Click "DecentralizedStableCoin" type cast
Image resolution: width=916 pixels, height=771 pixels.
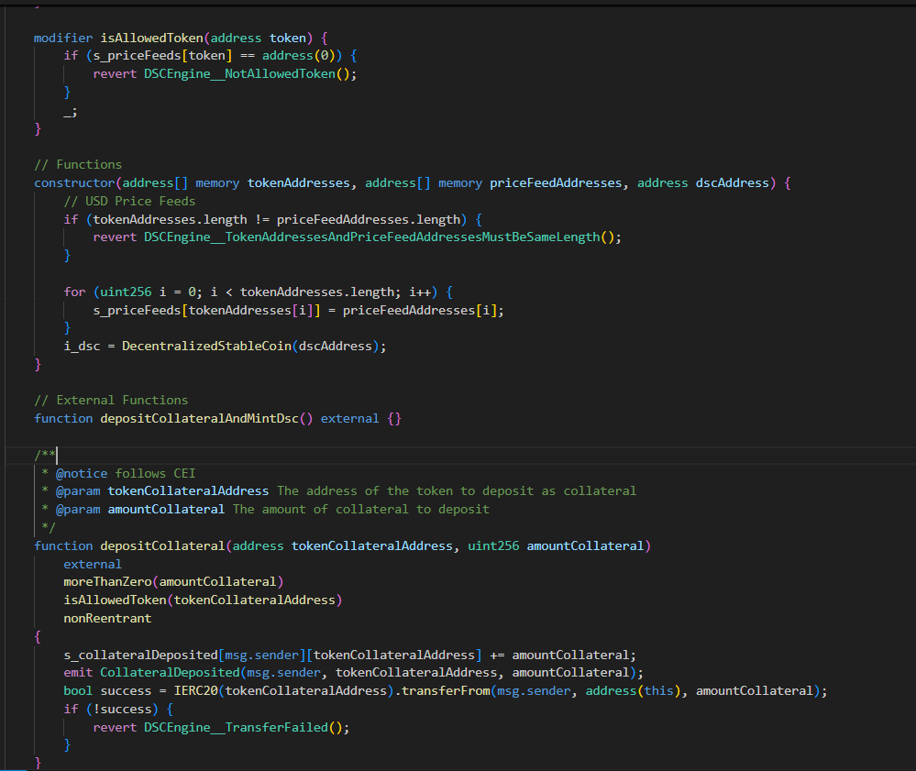coord(207,347)
